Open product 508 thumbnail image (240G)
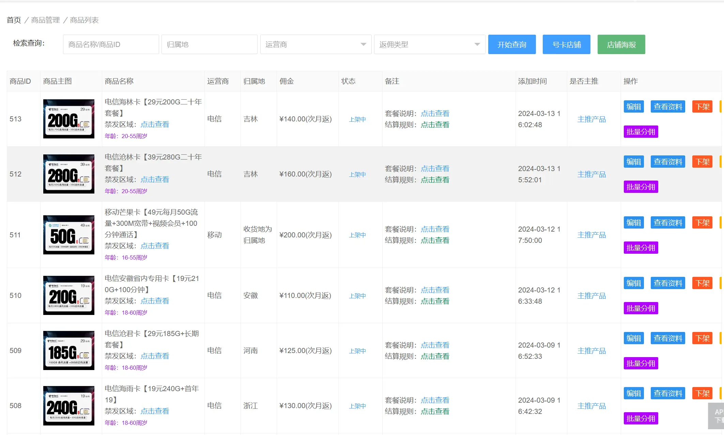The width and height of the screenshot is (724, 435). [x=69, y=405]
